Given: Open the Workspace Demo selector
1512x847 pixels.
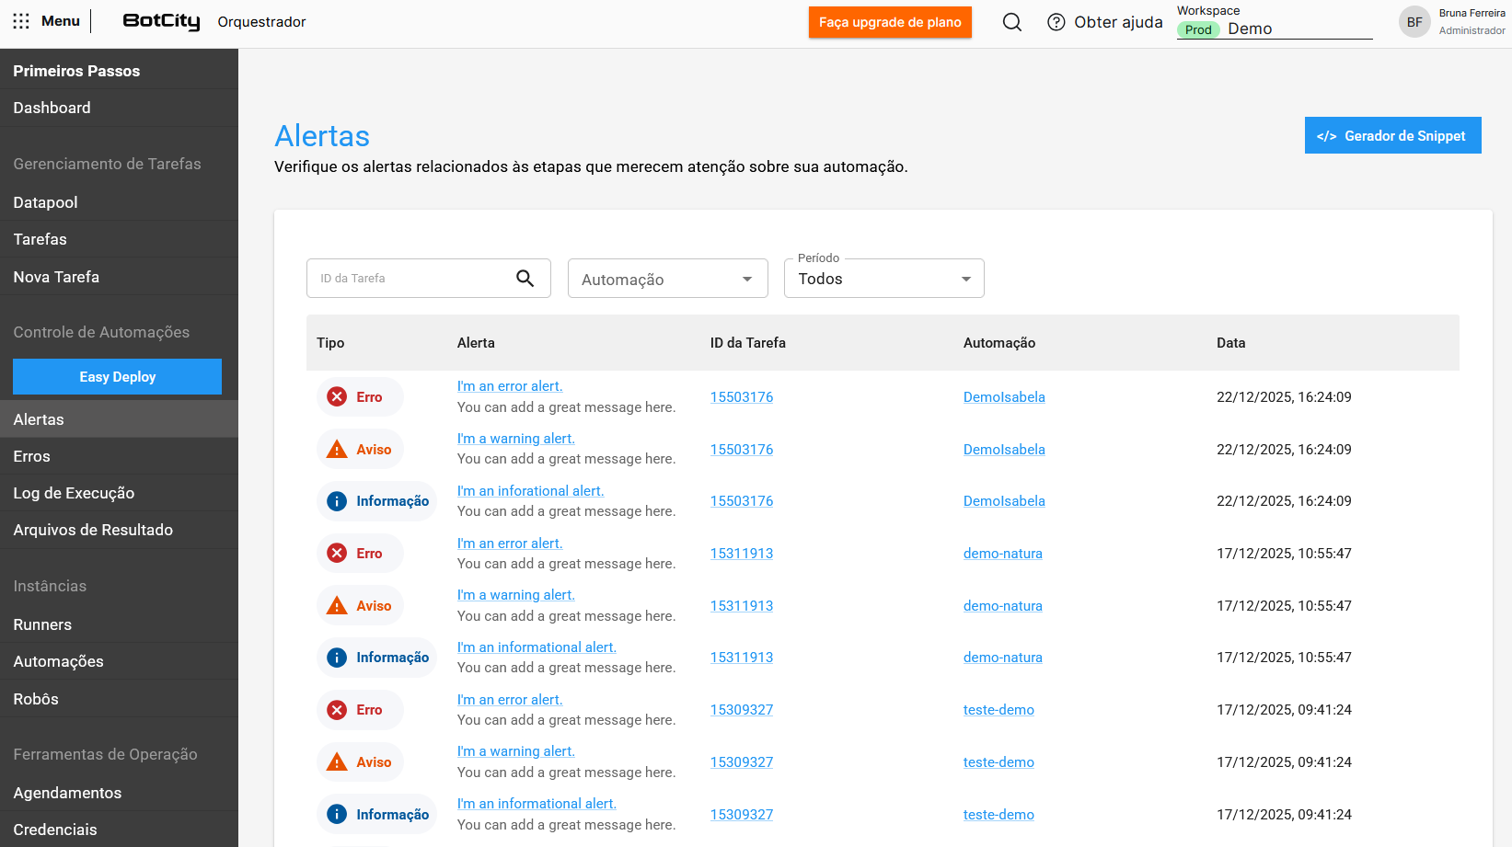Looking at the screenshot, I should pyautogui.click(x=1274, y=29).
